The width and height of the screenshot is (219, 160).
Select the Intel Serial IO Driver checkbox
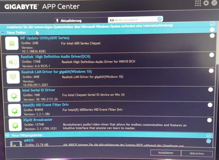(x=210, y=90)
